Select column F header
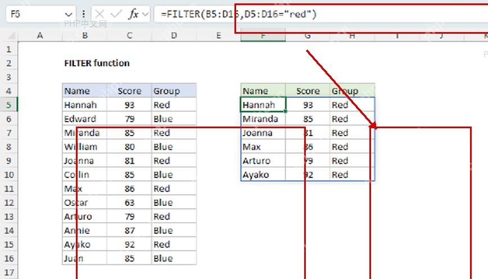The width and height of the screenshot is (488, 279). pos(263,35)
